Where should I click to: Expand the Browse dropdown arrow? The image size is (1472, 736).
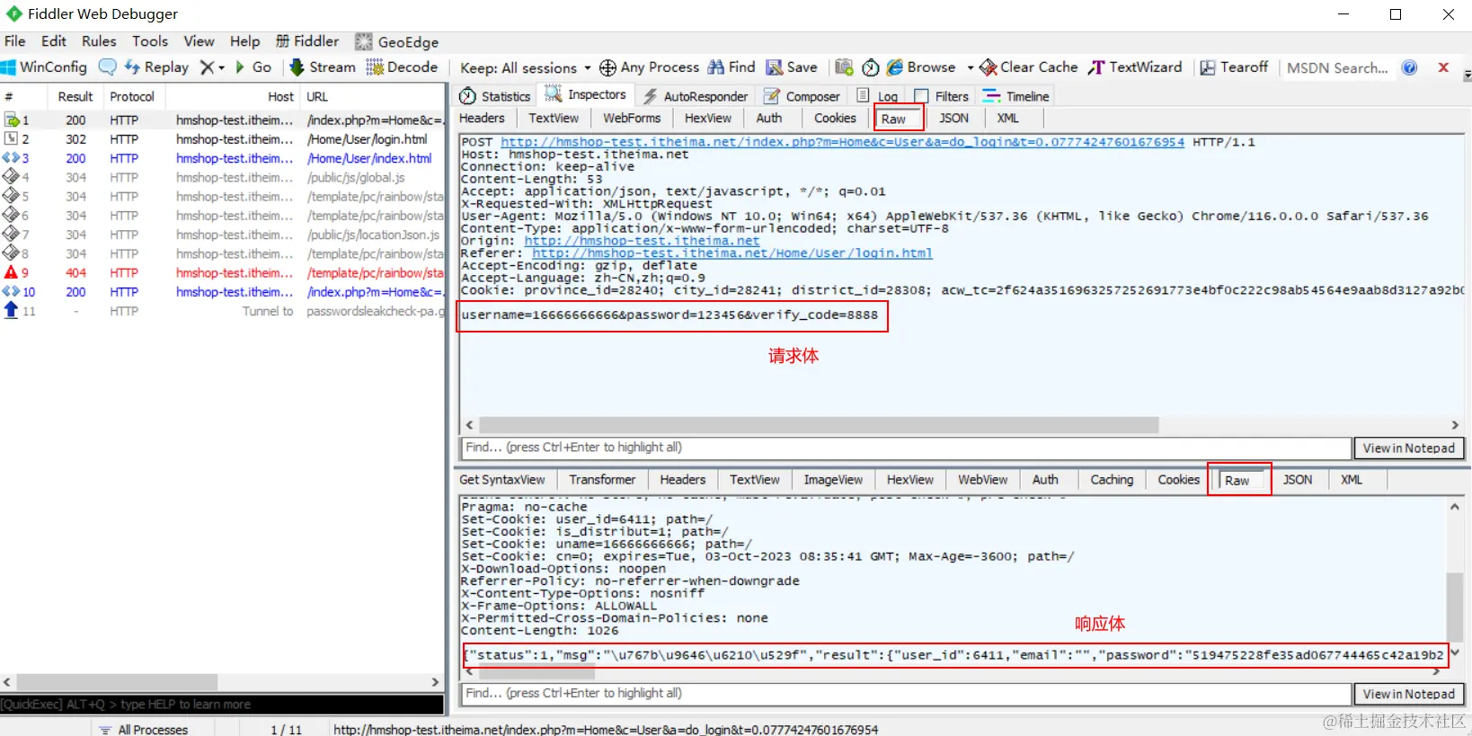(970, 68)
